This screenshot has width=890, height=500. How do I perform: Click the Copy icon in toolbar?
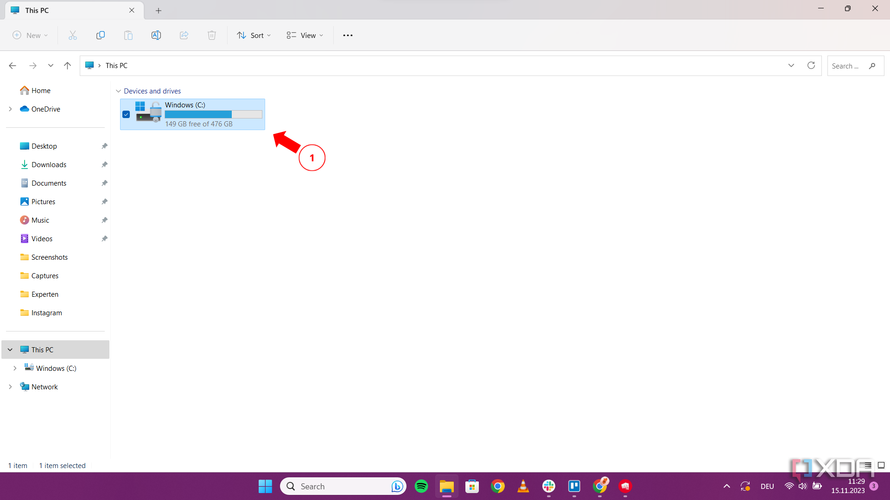101,35
